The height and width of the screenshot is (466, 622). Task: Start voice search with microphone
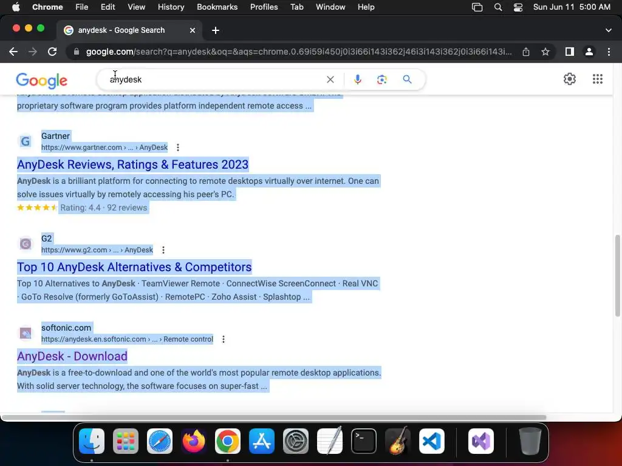click(357, 79)
